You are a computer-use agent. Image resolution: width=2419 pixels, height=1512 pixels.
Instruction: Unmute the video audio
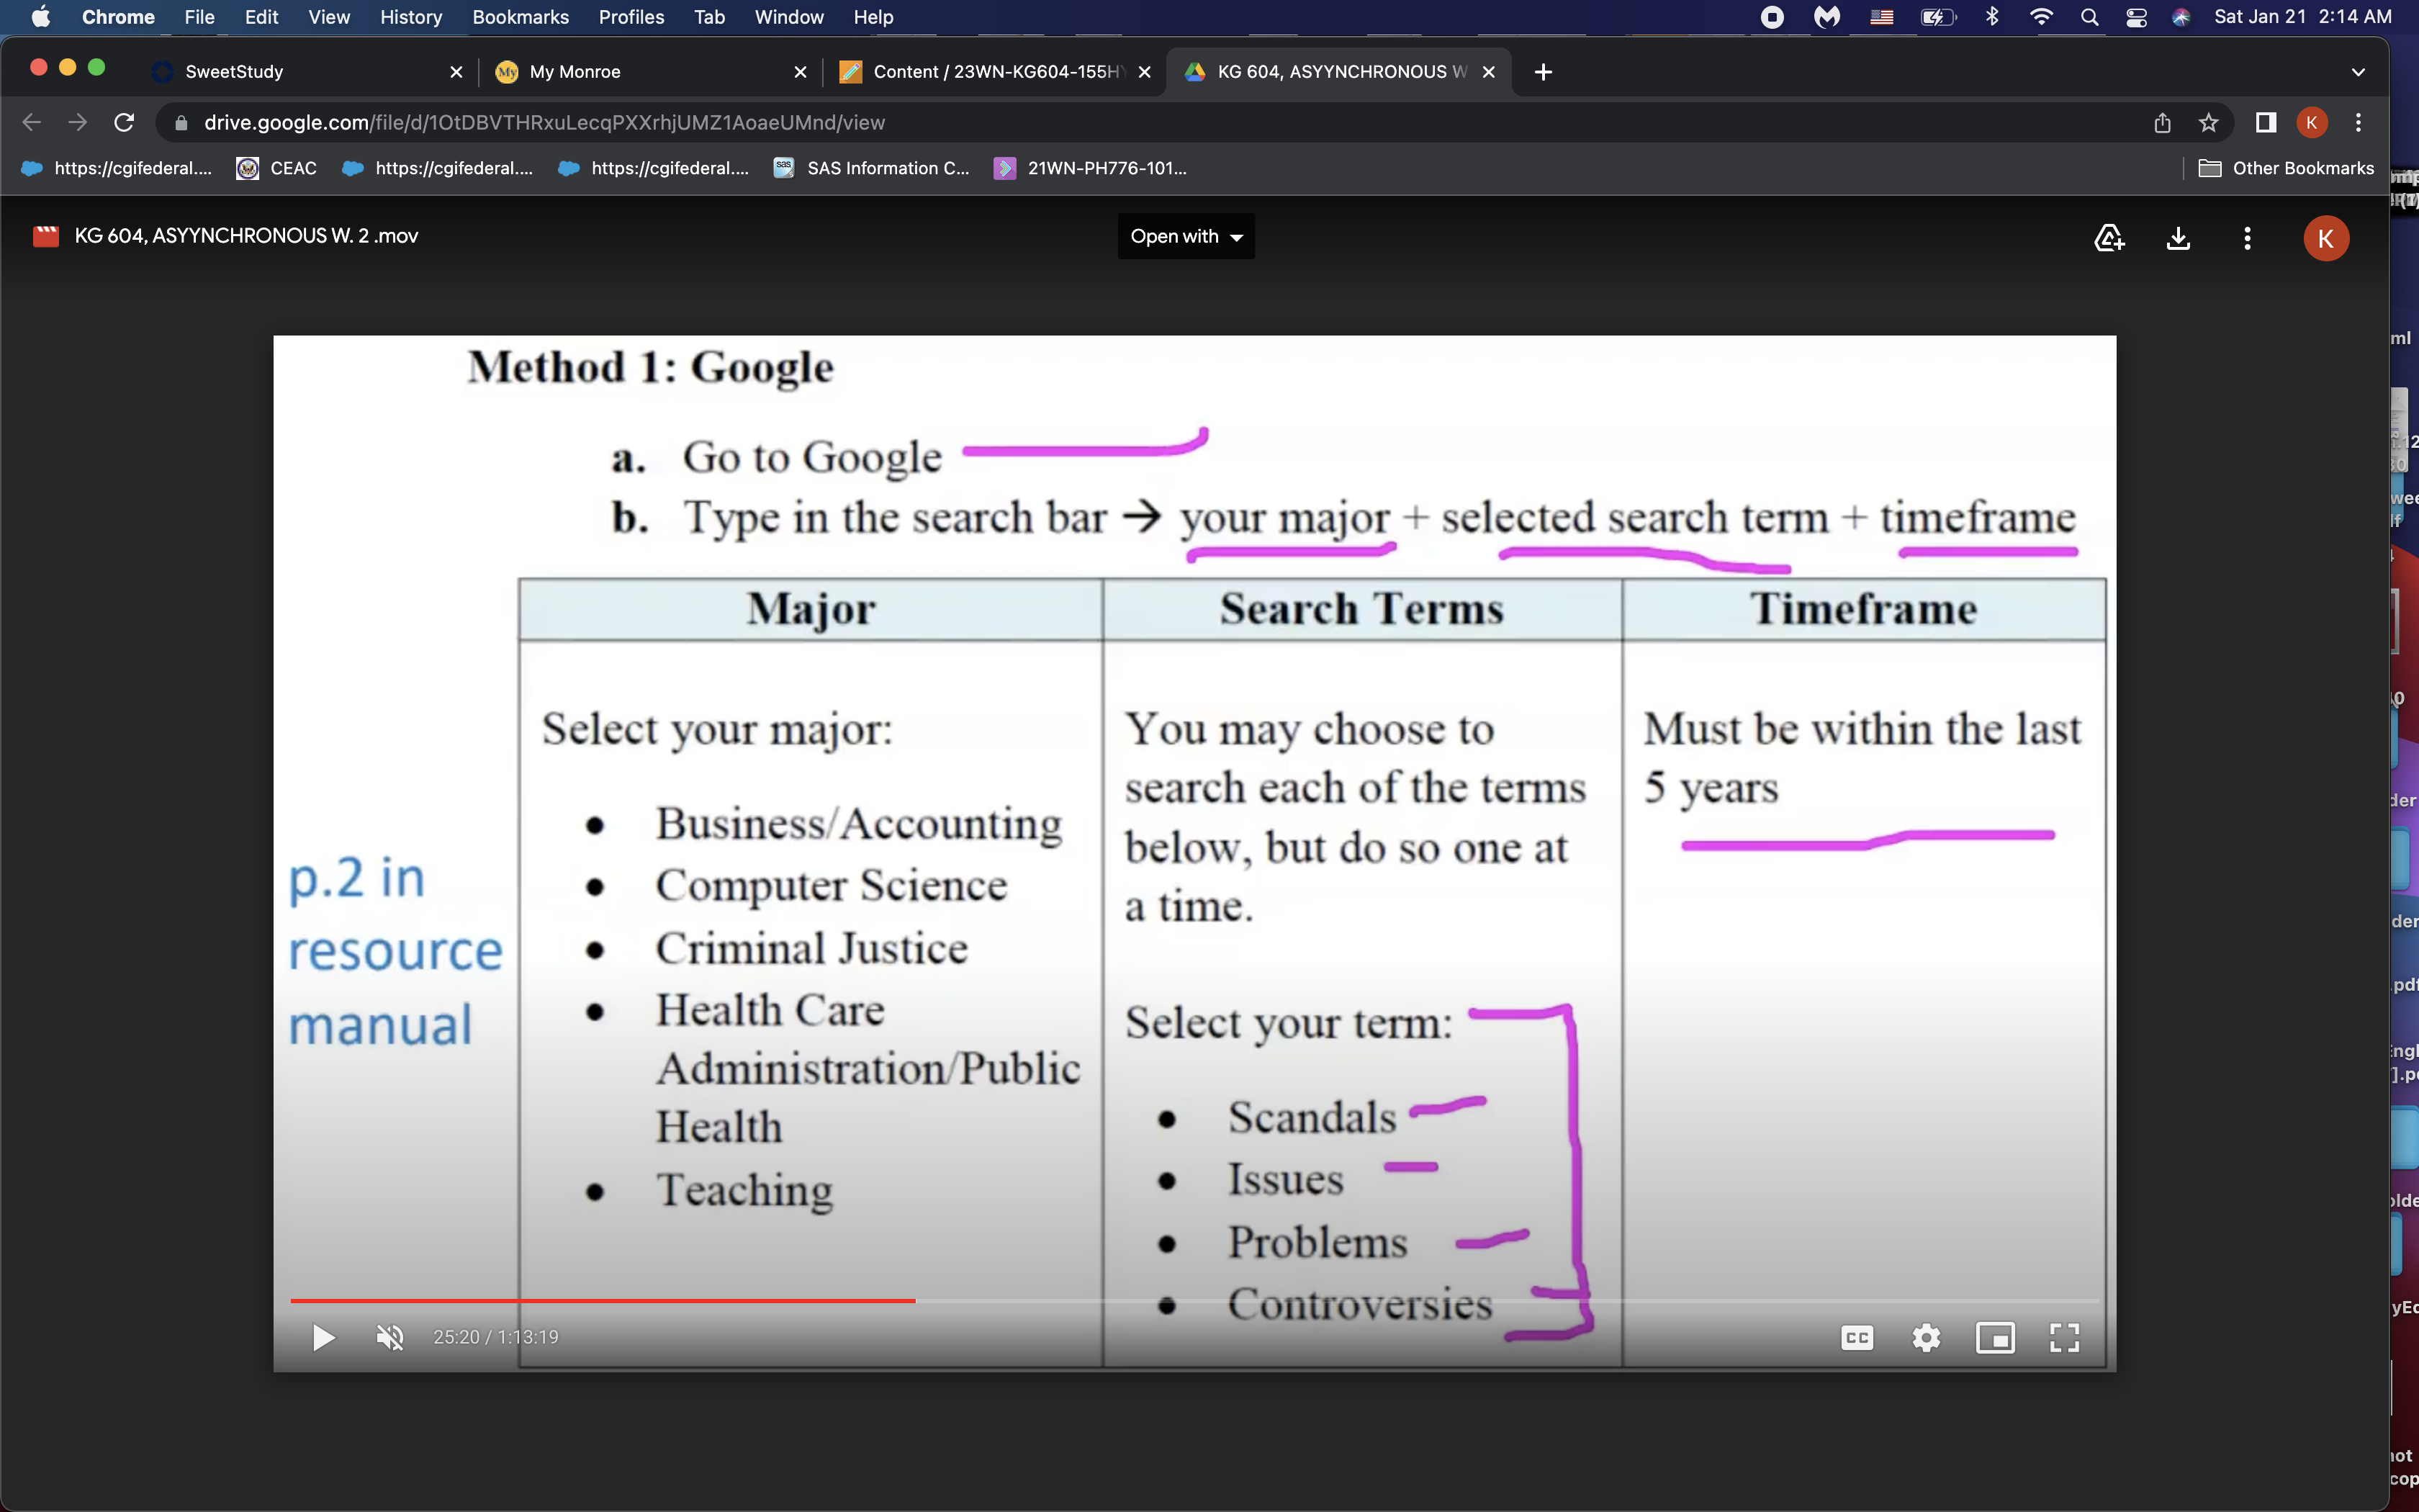pos(389,1337)
